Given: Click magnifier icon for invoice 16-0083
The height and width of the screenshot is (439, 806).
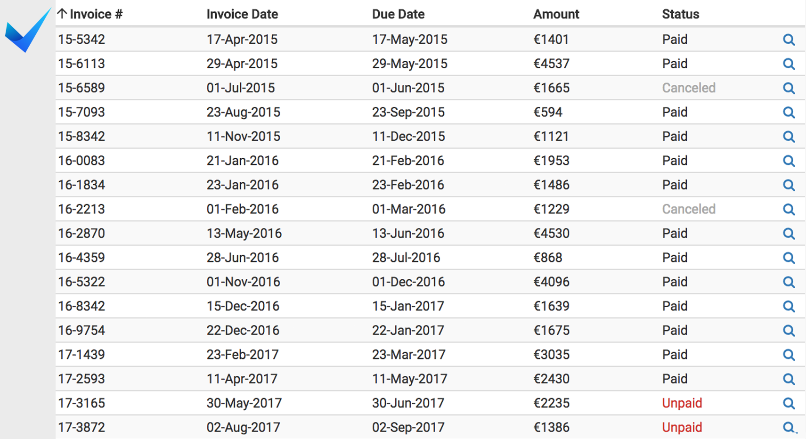Looking at the screenshot, I should (x=789, y=161).
